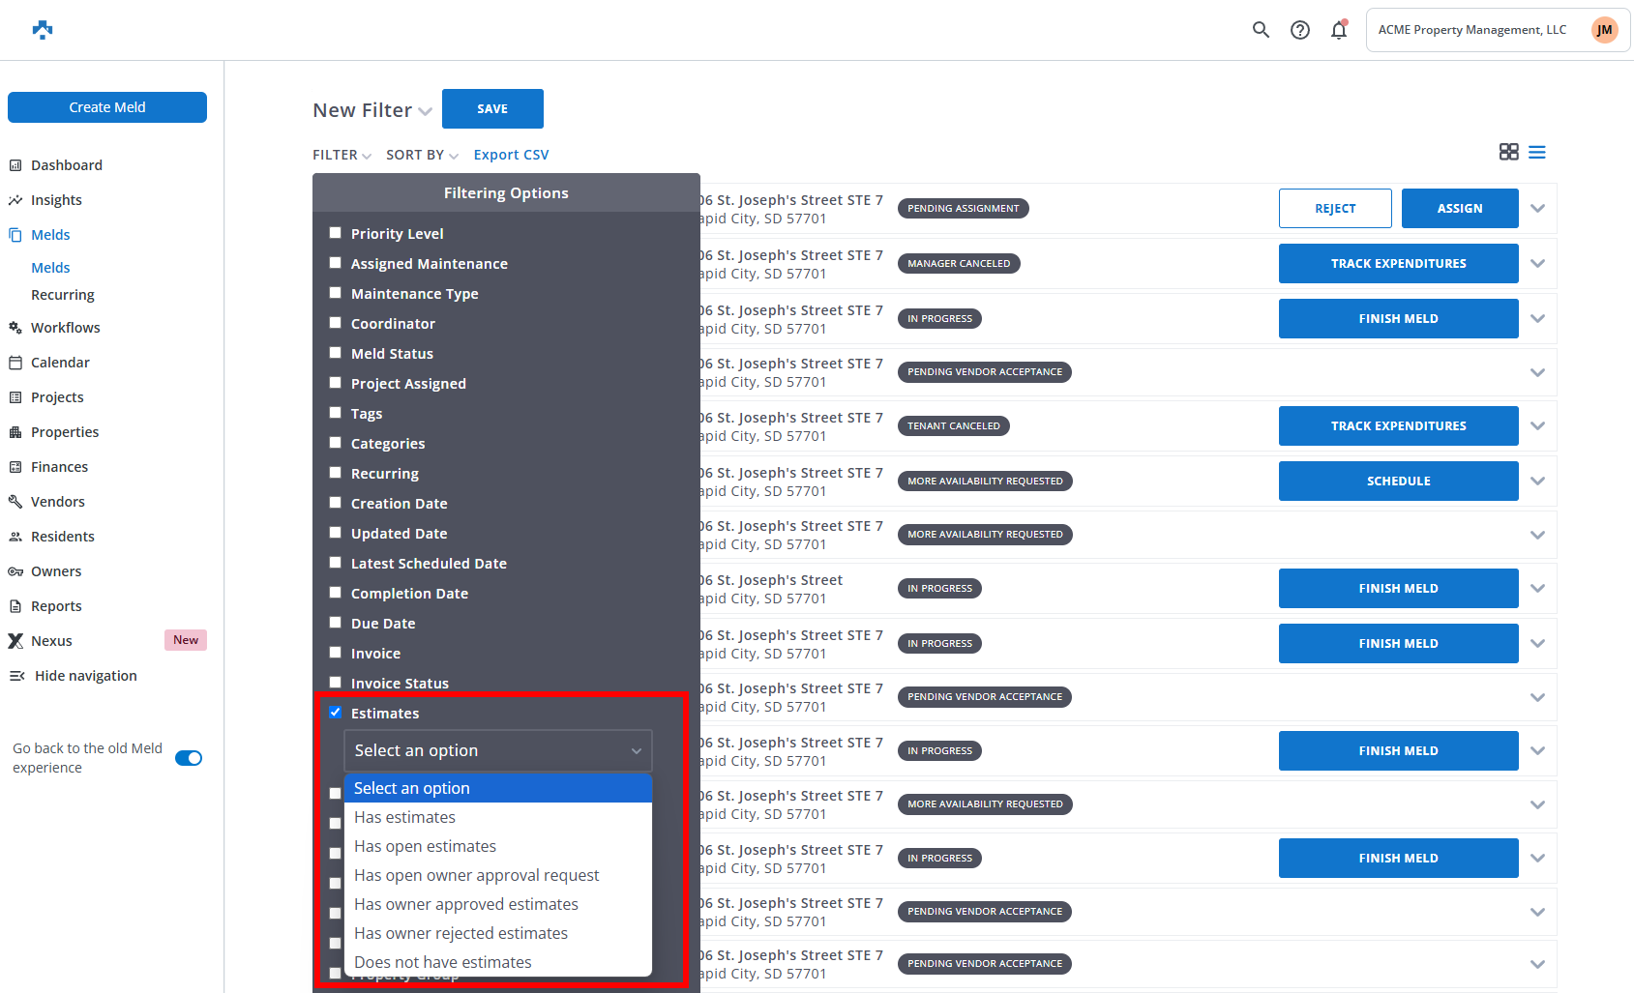
Task: Open the search magnifier in the top bar
Action: coord(1261,29)
